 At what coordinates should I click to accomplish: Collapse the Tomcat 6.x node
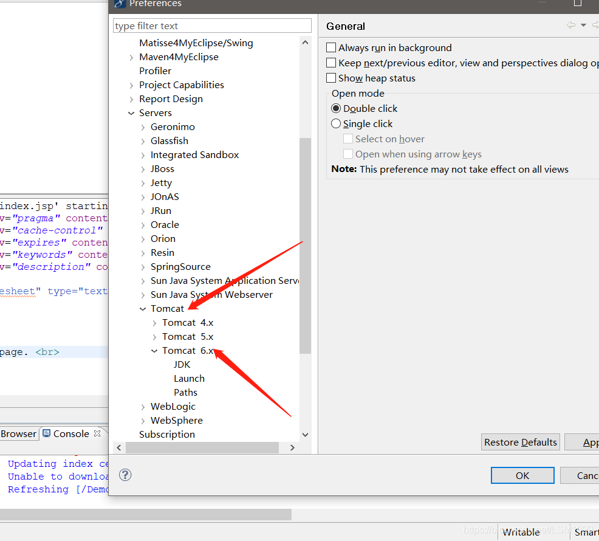tap(154, 351)
